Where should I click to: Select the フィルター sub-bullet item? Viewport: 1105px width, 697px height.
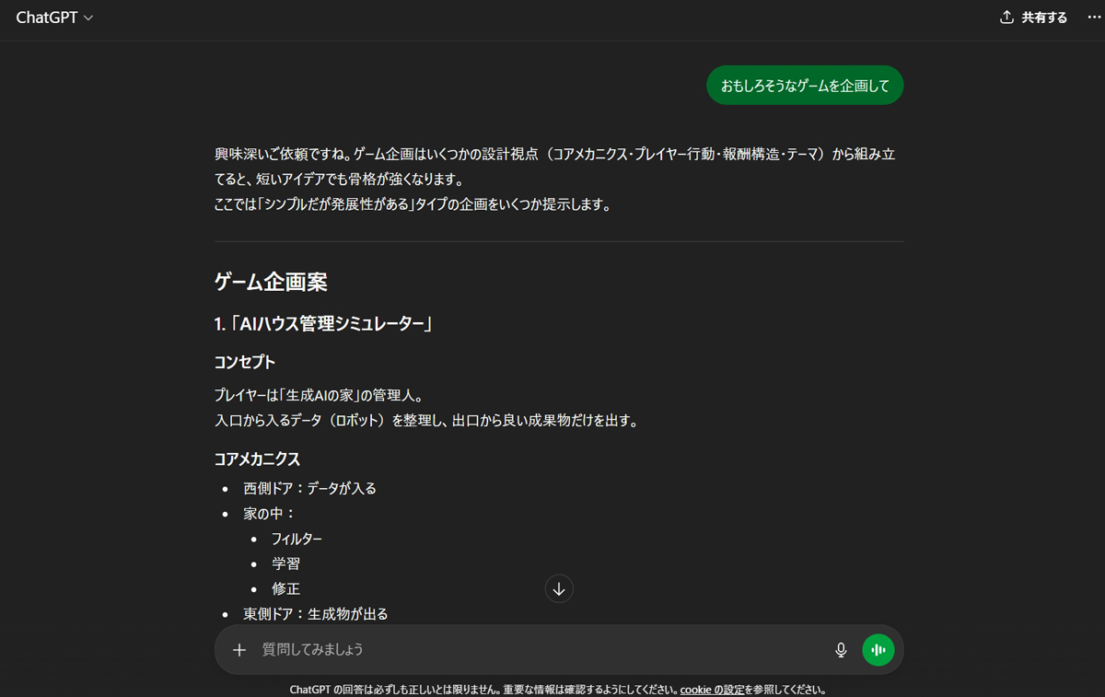[297, 539]
